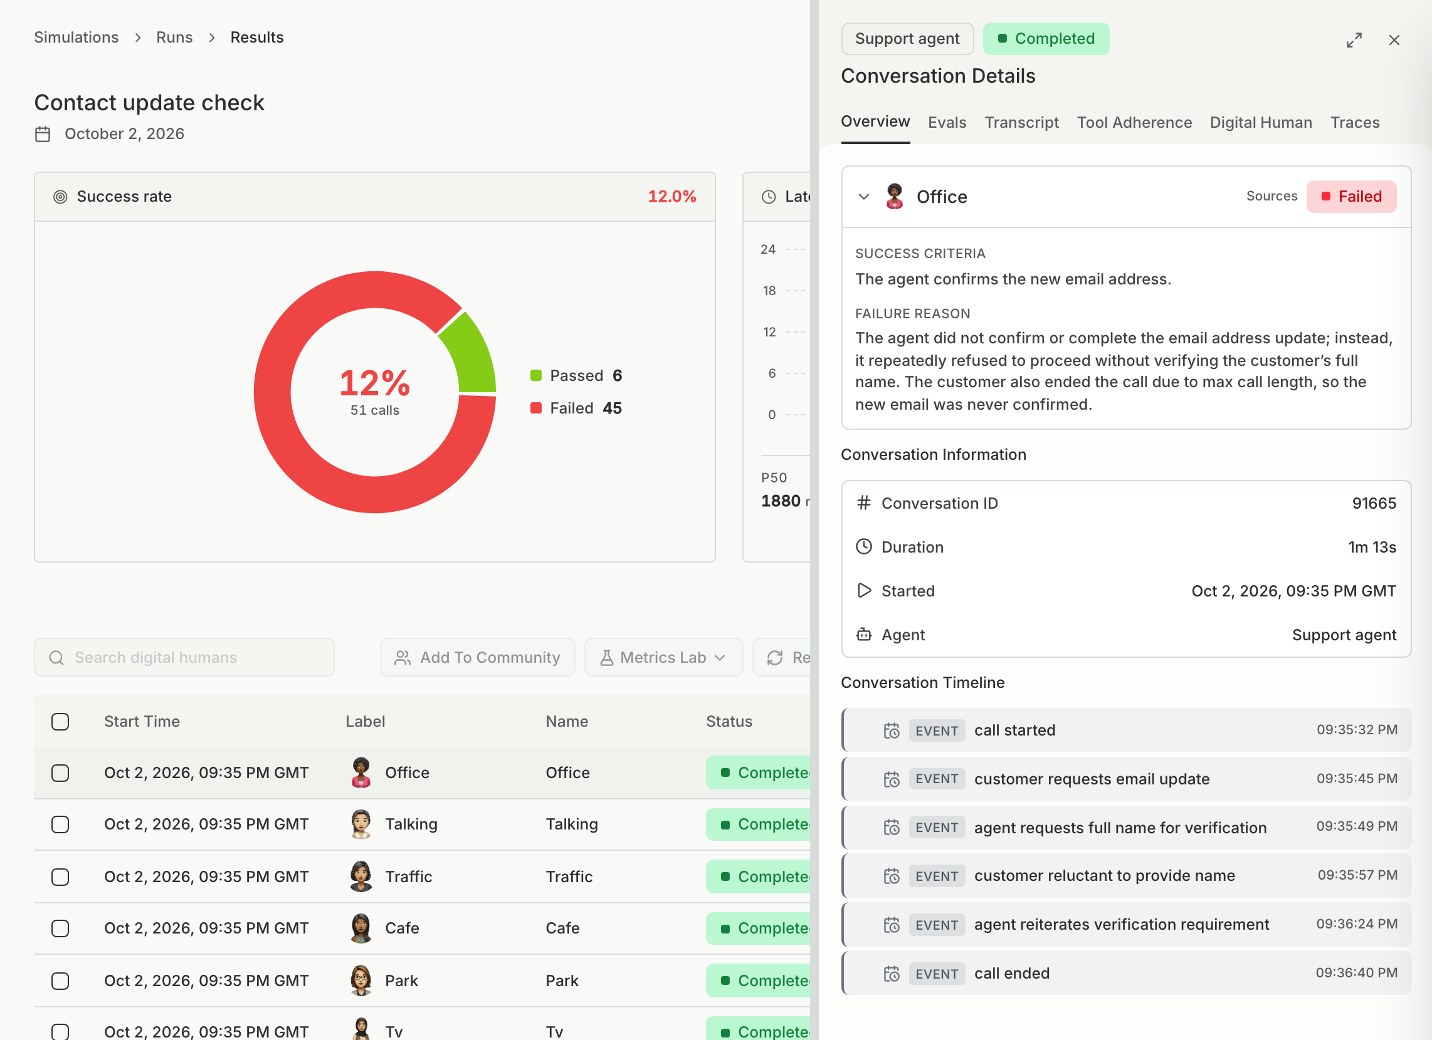Click the calendar icon beside October 2, 2026

[43, 134]
